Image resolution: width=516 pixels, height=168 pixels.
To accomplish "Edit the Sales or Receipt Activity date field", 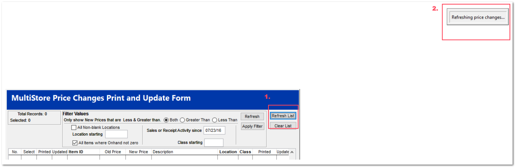I will tap(214, 130).
